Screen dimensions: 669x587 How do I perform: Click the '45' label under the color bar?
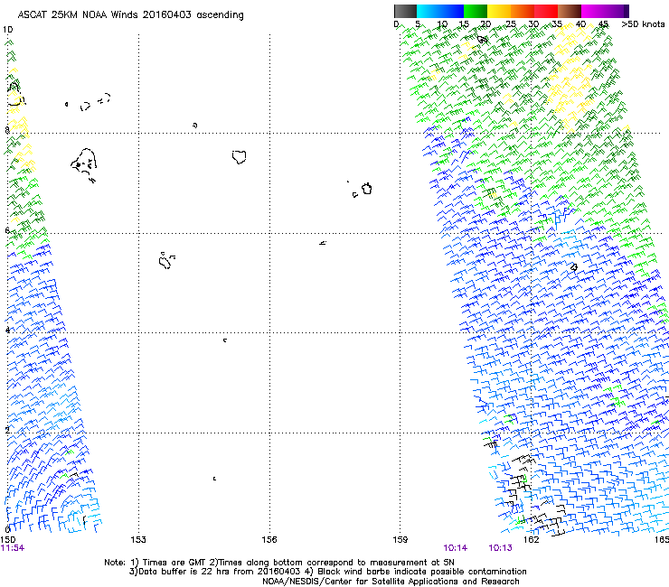(x=603, y=24)
